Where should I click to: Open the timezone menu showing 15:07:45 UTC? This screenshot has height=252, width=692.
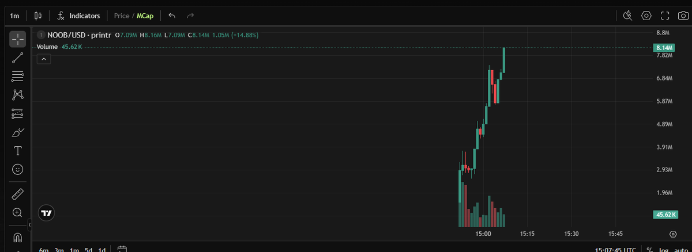[x=616, y=250]
